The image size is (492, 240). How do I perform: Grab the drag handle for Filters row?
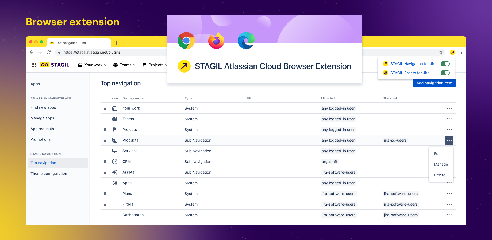point(105,204)
